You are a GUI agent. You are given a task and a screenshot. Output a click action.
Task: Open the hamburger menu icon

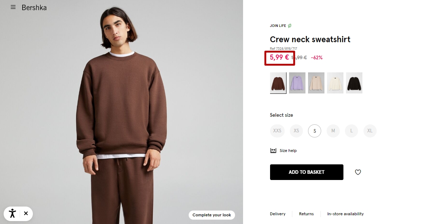click(13, 7)
